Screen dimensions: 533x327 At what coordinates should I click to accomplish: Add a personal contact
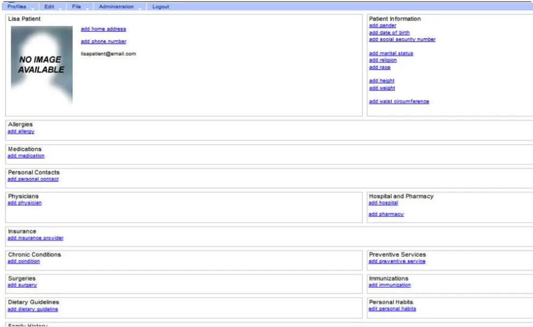click(x=33, y=179)
